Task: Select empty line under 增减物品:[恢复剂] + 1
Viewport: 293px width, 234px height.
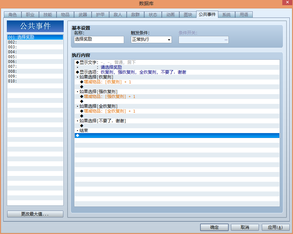Action: (x=177, y=87)
